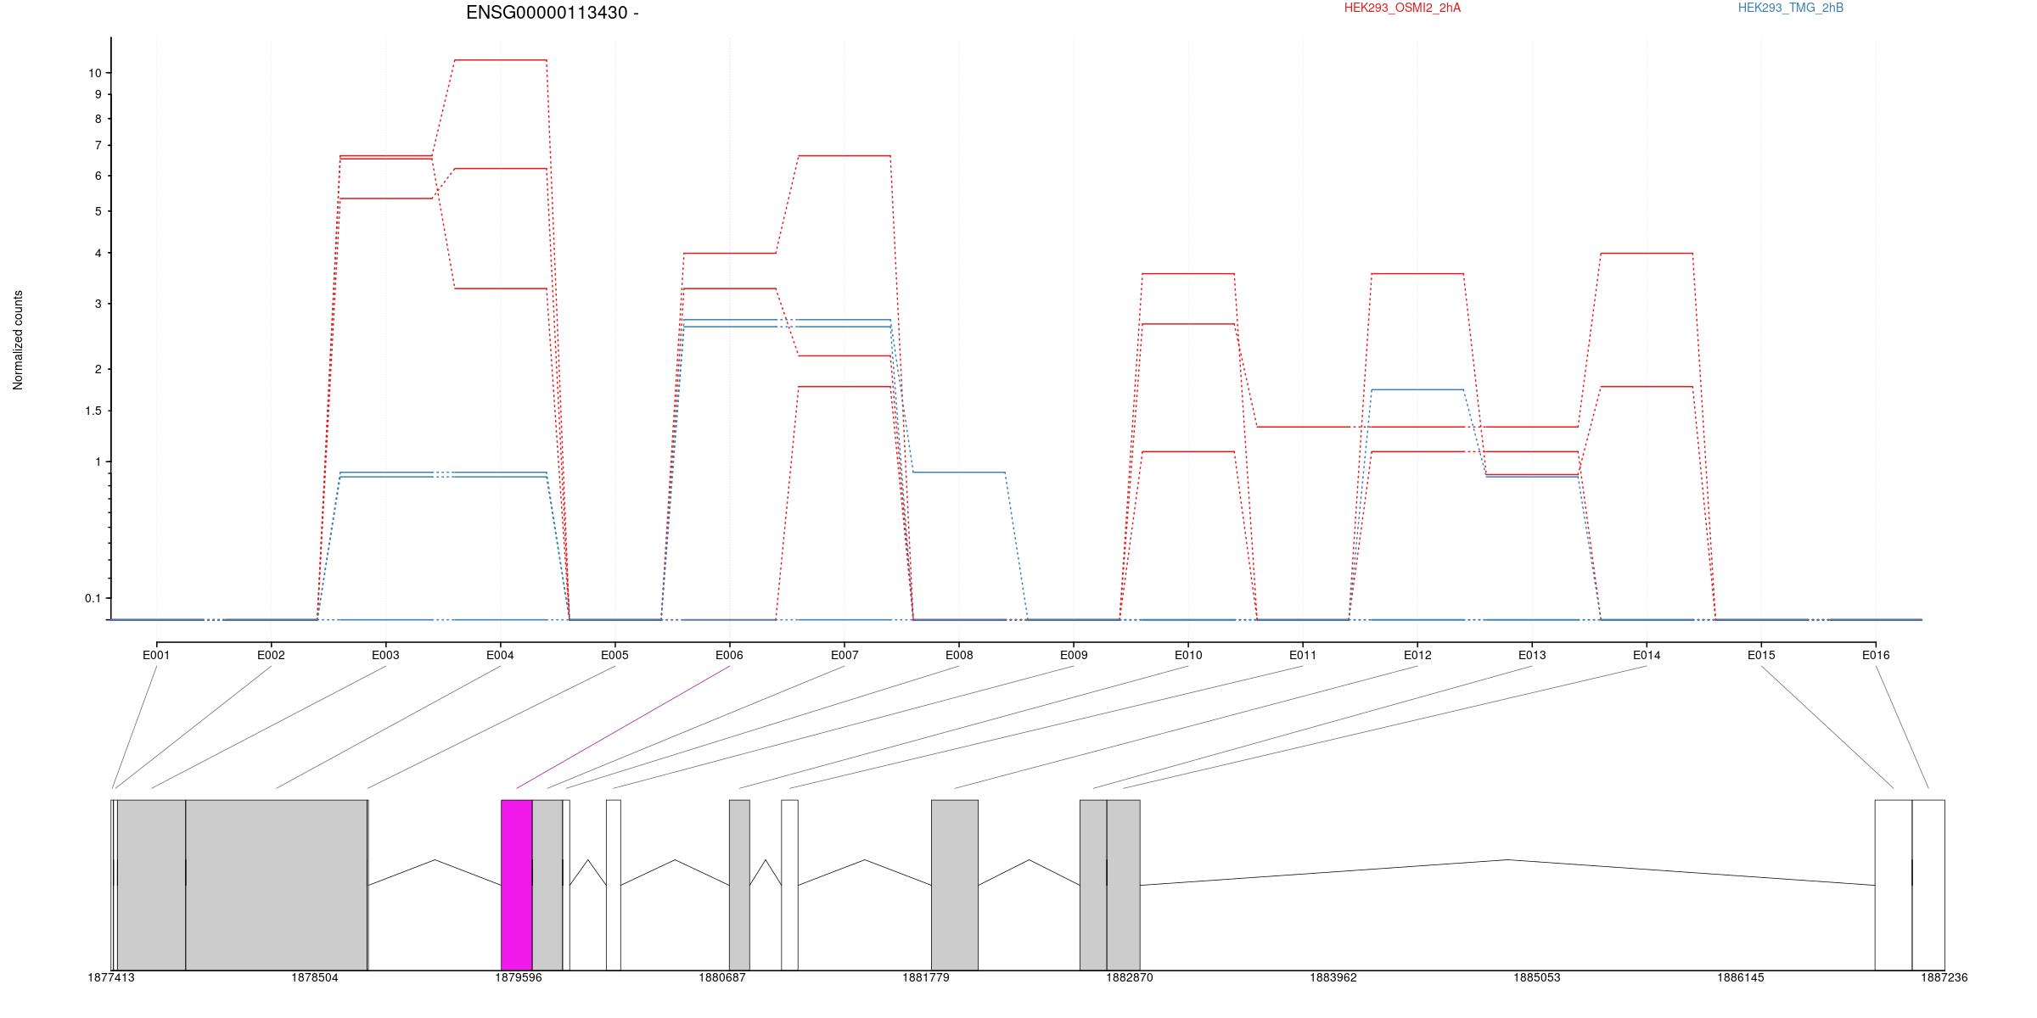Click the highest red line segment above E004
2037x1018 pixels.
point(501,60)
